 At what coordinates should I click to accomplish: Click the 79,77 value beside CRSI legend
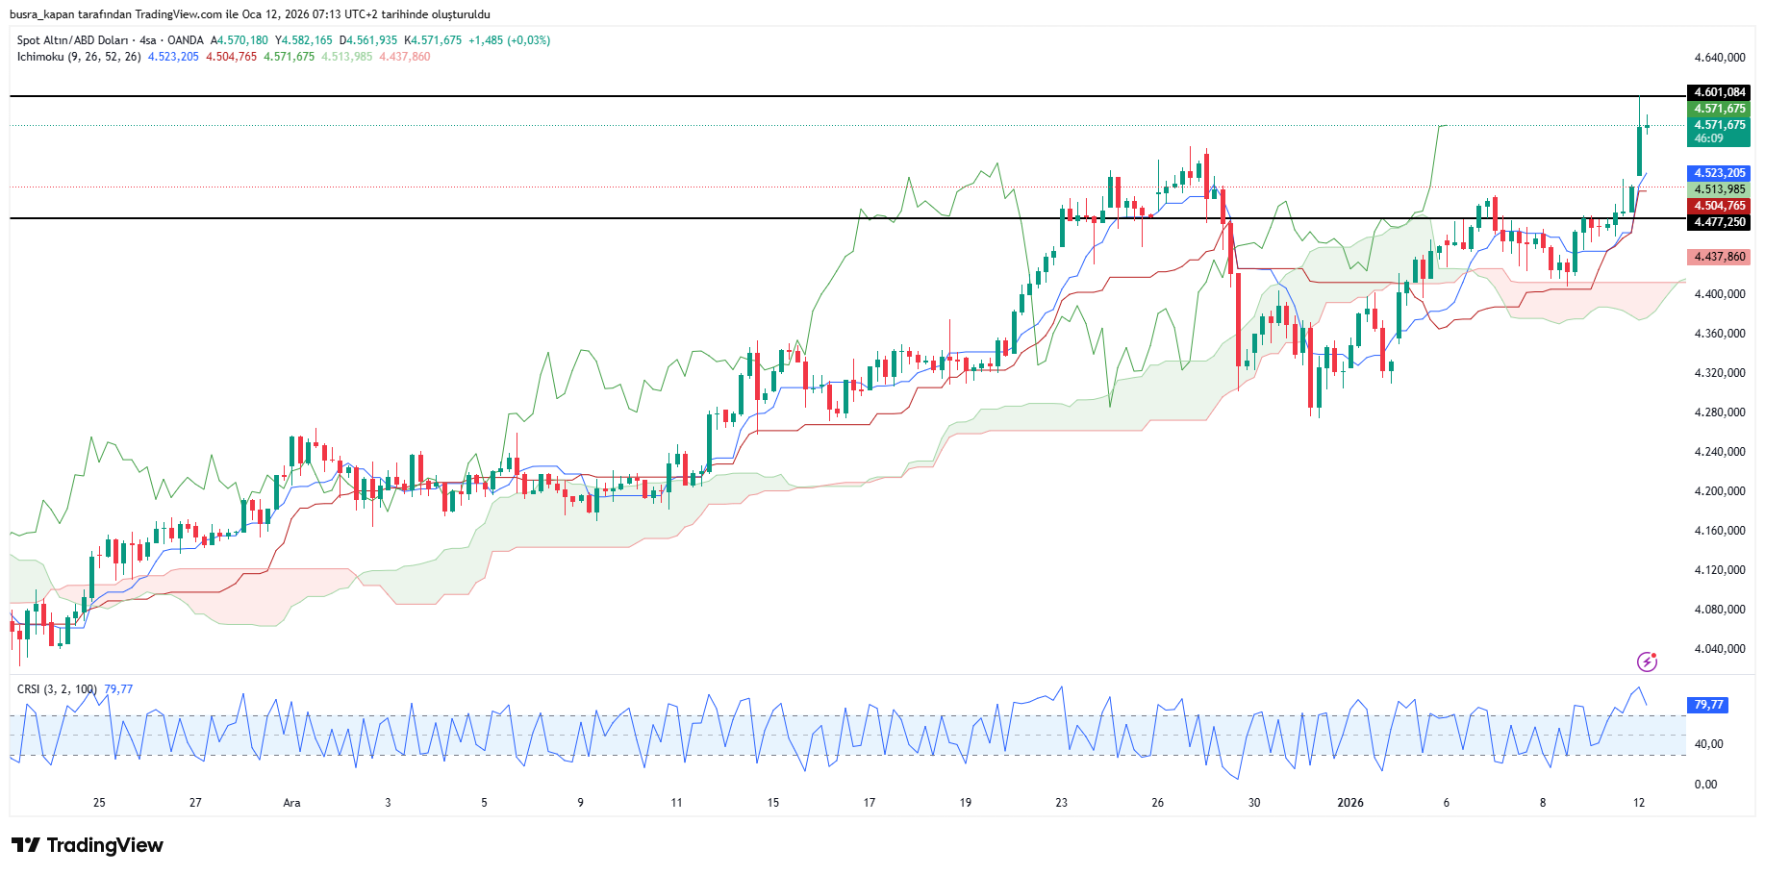[118, 689]
